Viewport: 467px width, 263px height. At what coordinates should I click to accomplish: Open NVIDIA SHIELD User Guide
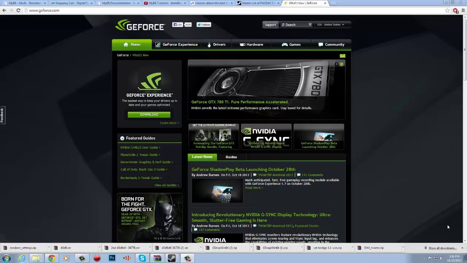pos(140,148)
